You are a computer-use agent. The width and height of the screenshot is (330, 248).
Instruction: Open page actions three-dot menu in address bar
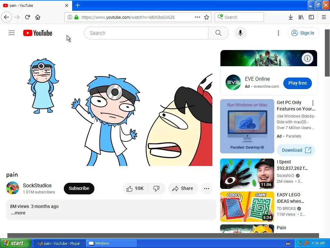[198, 17]
